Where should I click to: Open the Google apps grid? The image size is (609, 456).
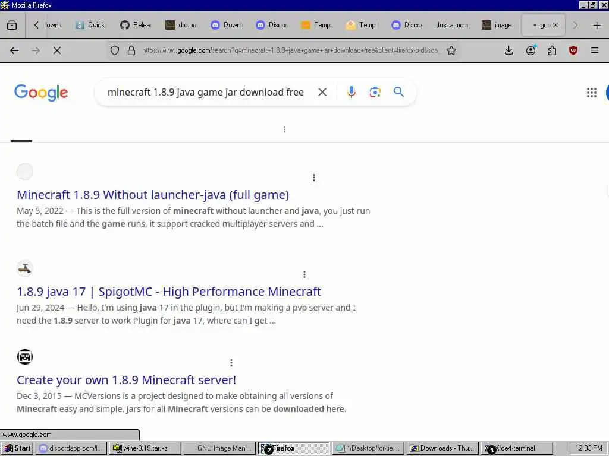pyautogui.click(x=592, y=92)
